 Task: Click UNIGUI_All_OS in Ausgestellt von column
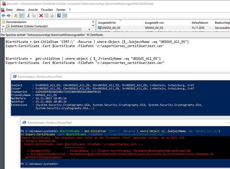pyautogui.click(x=154, y=28)
